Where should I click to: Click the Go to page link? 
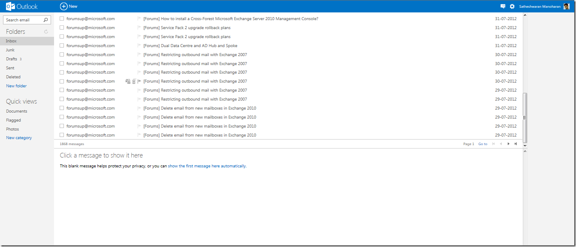tap(483, 144)
